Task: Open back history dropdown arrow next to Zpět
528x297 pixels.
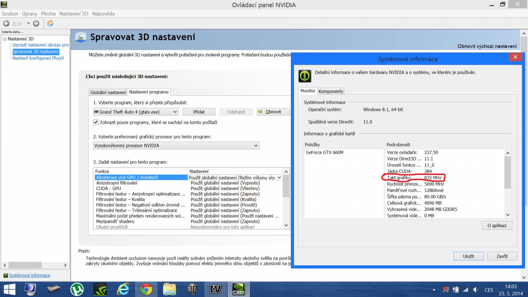Action: coord(28,23)
